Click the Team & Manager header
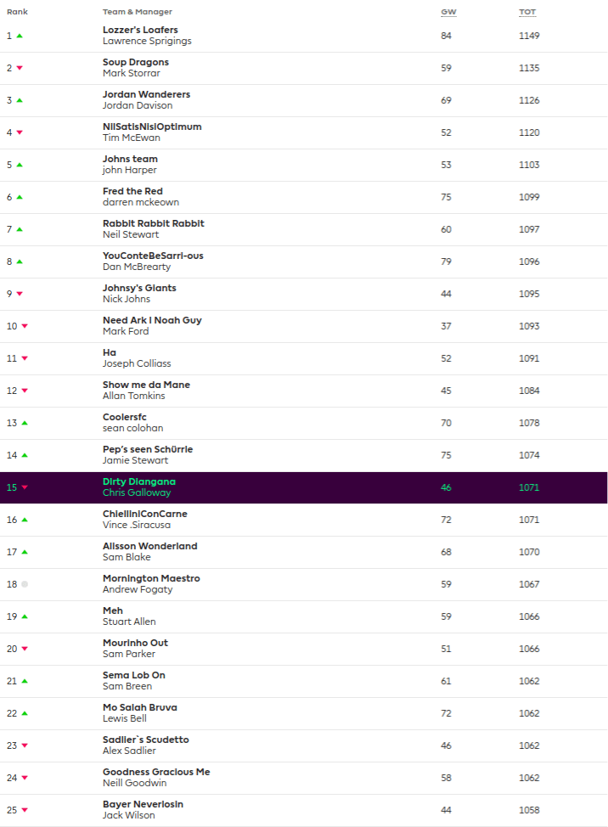 [138, 12]
